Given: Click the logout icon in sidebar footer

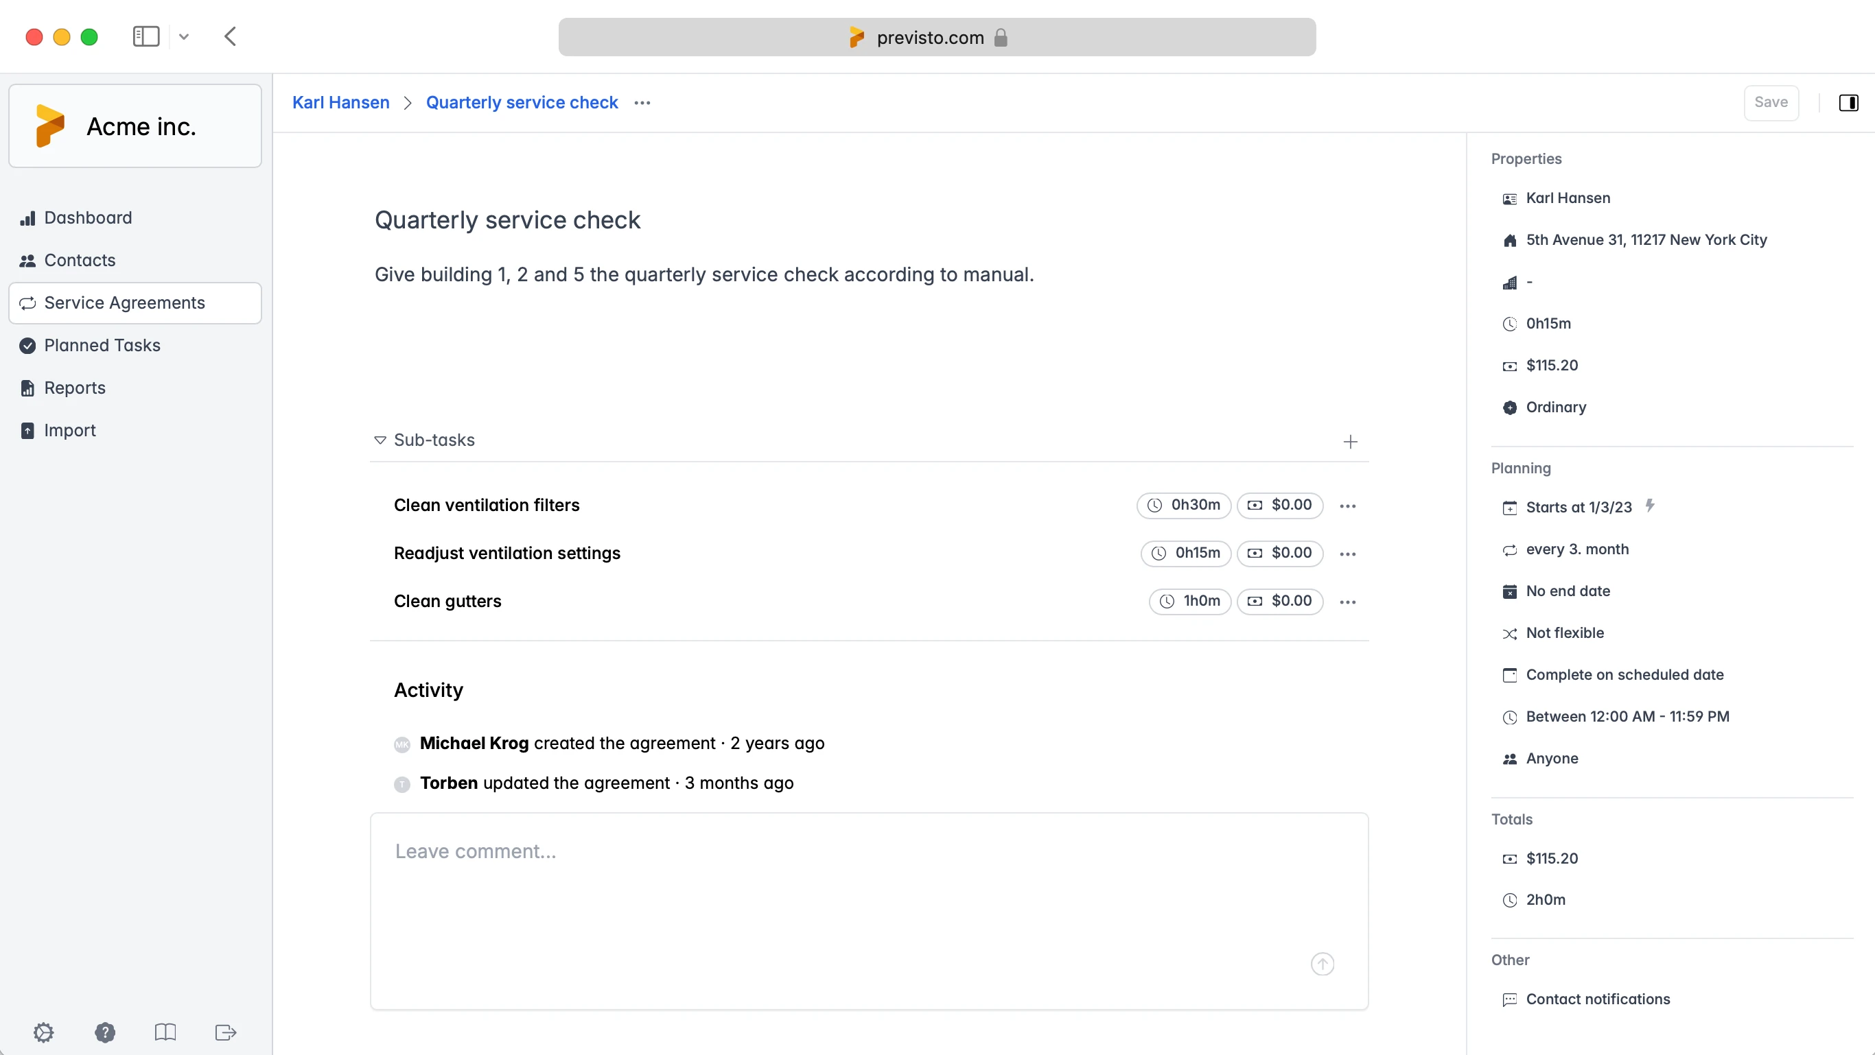Looking at the screenshot, I should [226, 1032].
